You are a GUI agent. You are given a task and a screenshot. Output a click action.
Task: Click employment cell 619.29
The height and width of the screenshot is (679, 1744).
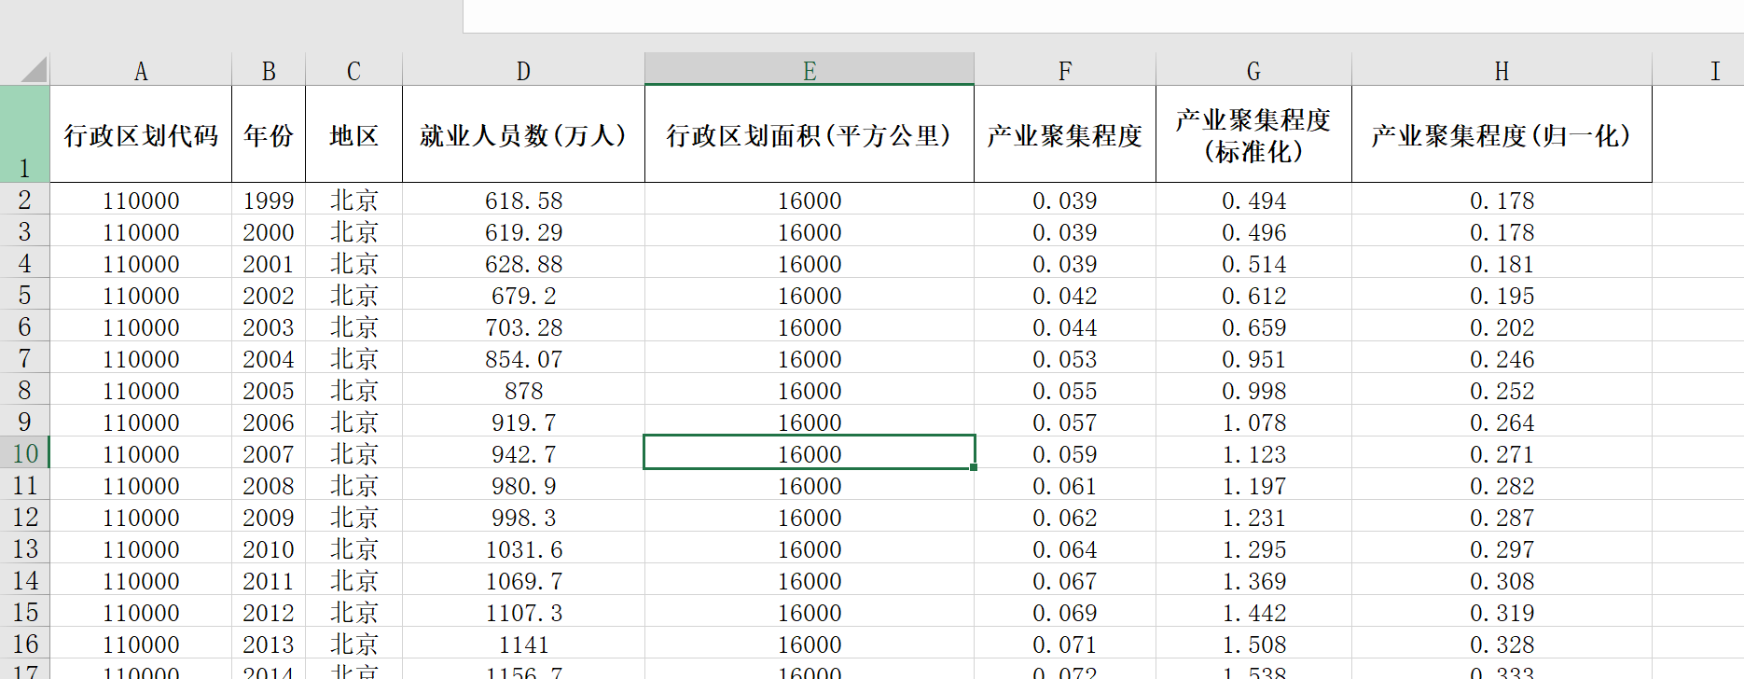523,231
